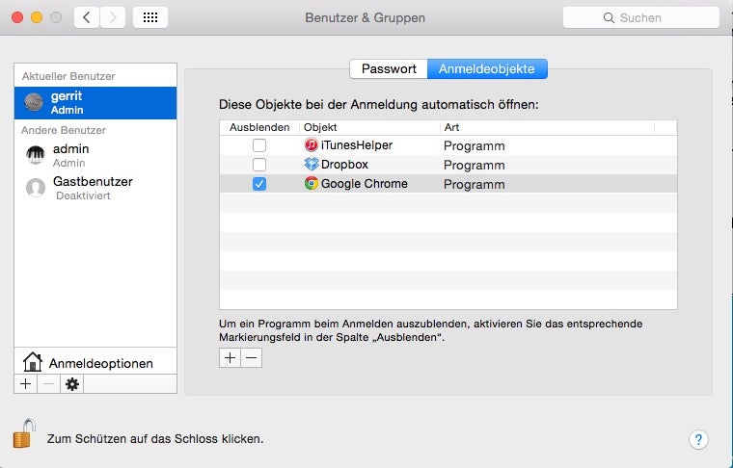Sort by the Objekt column header
Screen dimensions: 733x468
[x=369, y=127]
